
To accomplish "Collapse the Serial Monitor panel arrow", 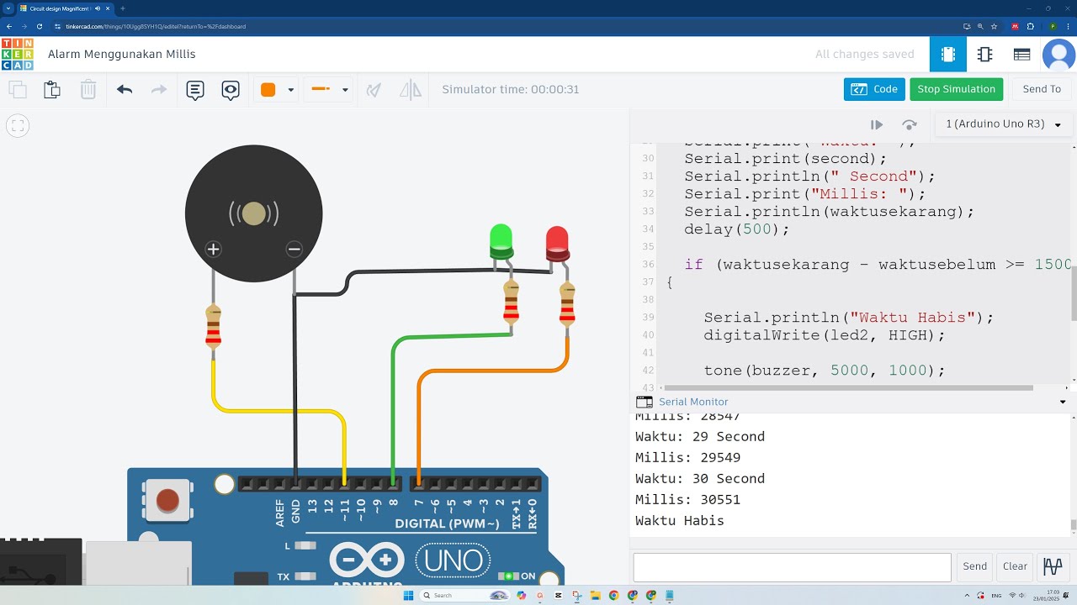I will point(1063,402).
